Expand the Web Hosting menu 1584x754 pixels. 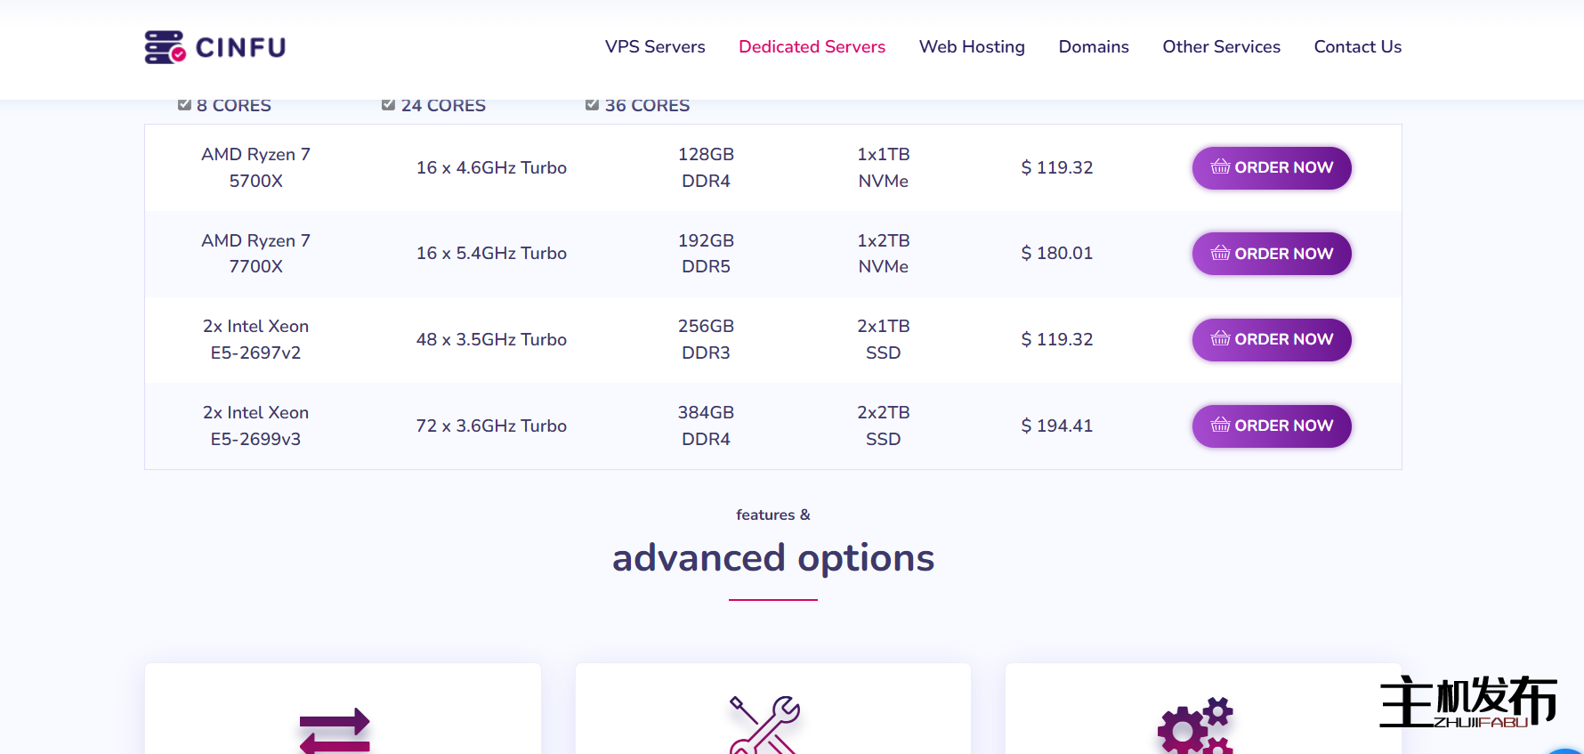coord(972,47)
